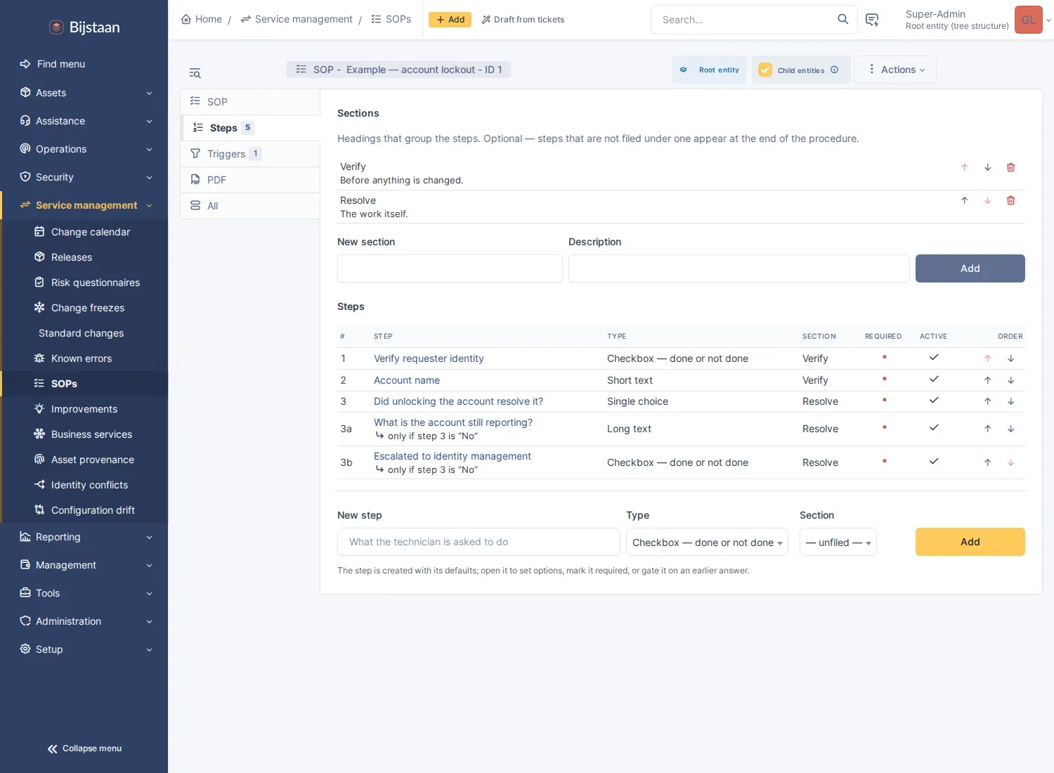The image size is (1054, 773).
Task: Click Collapse menu at sidebar bottom
Action: tap(84, 748)
